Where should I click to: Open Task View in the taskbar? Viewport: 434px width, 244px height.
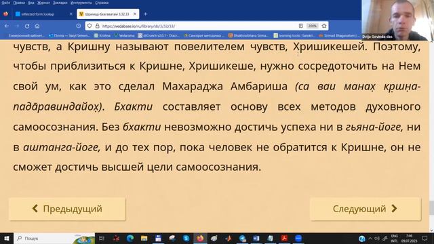(x=102, y=238)
